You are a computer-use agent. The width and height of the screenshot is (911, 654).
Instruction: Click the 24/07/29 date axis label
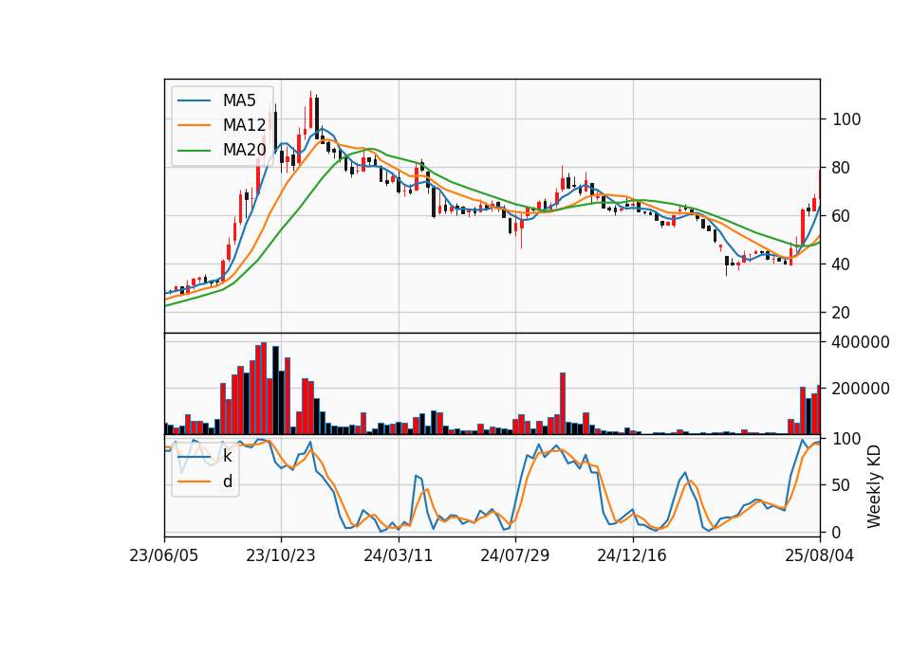pos(515,556)
